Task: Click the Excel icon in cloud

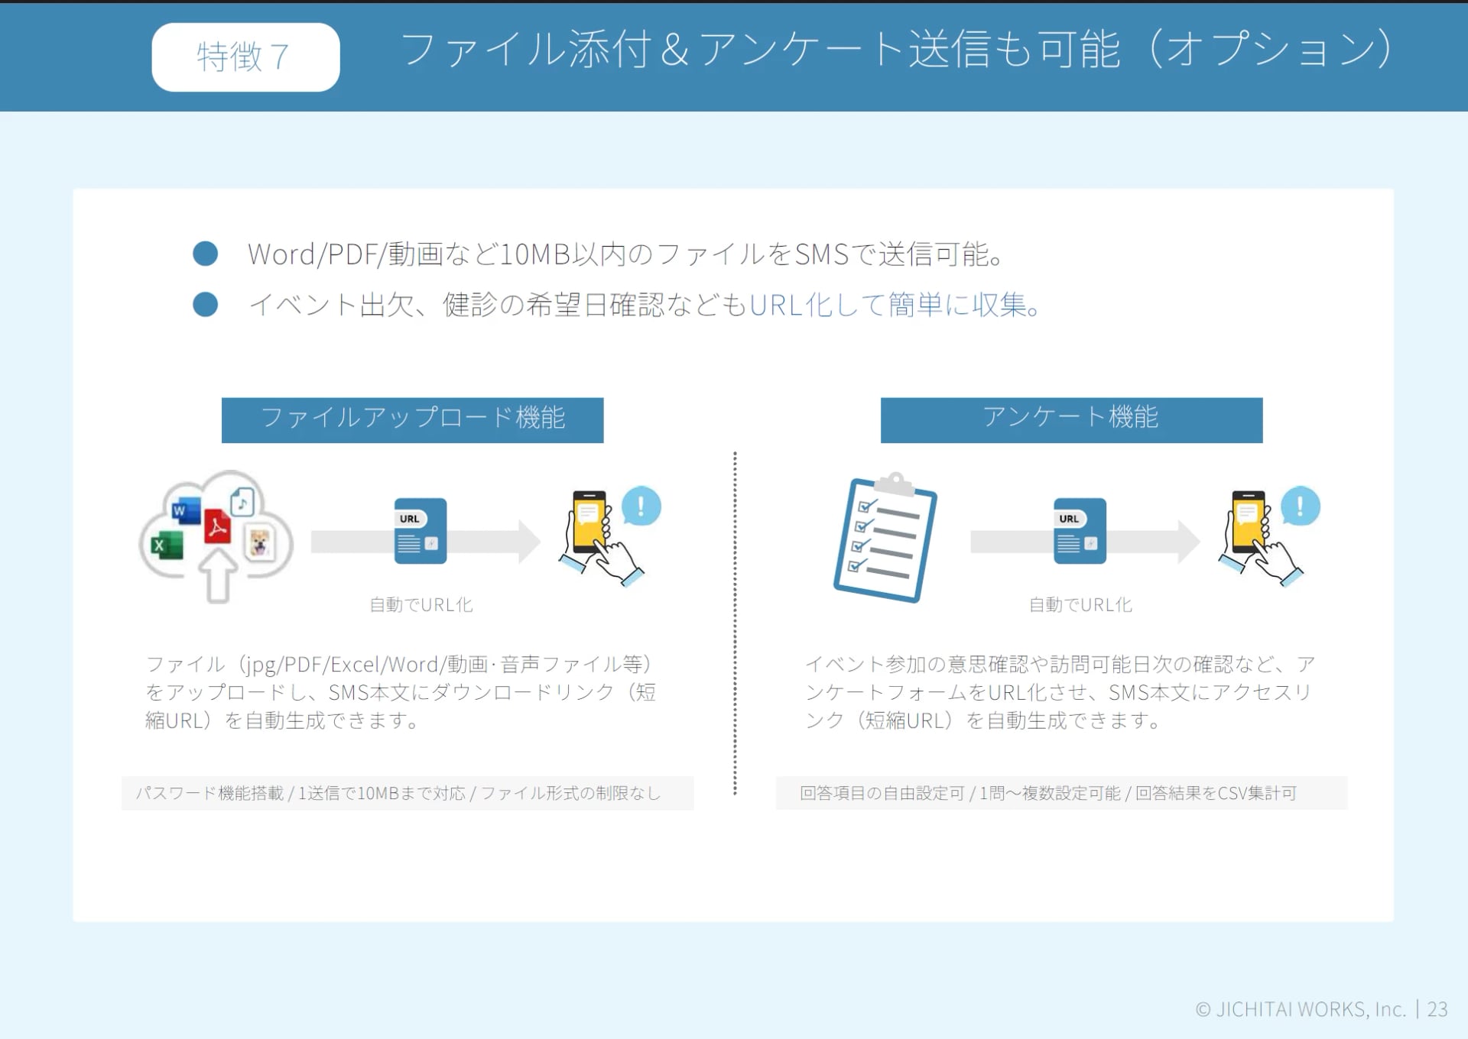Action: [x=166, y=545]
